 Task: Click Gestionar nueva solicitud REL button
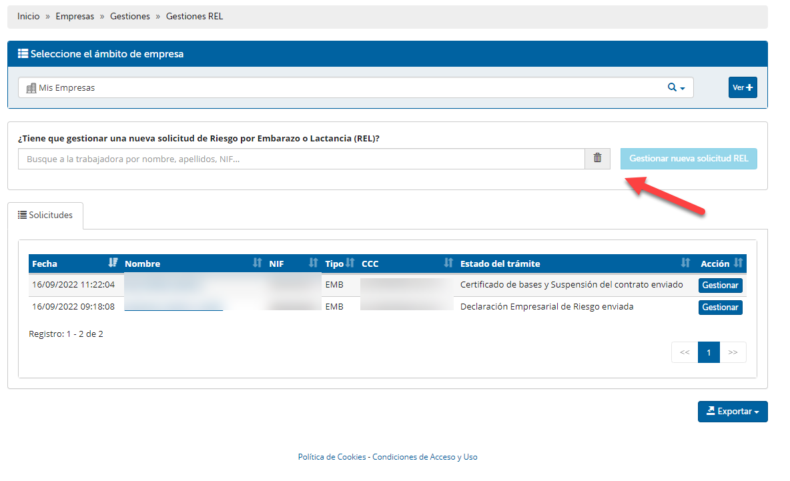coord(689,159)
